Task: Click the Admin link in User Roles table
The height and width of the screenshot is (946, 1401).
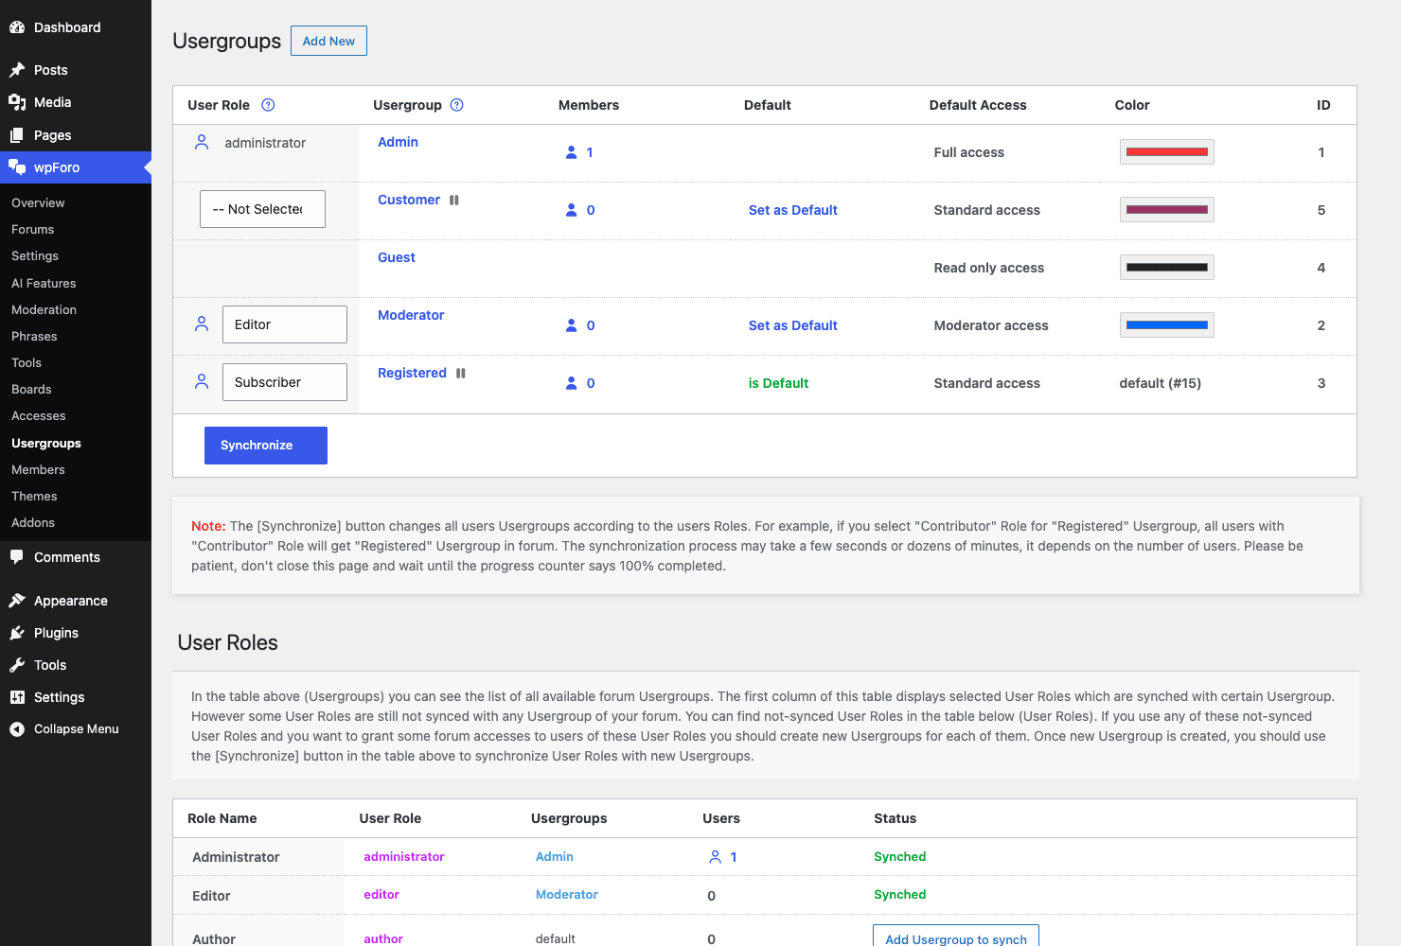Action: coord(555,857)
